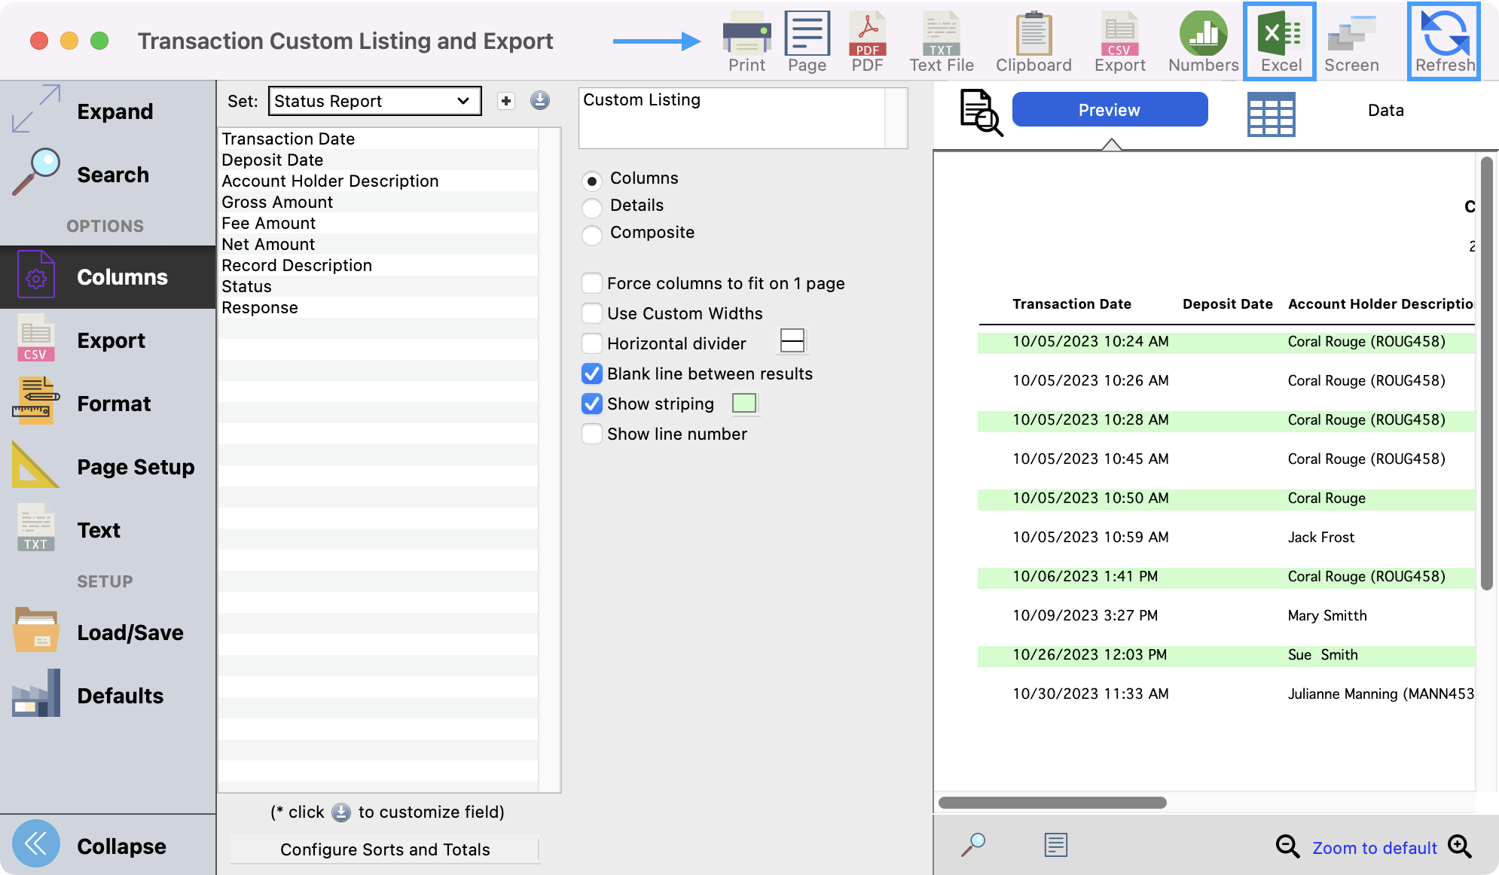Uncheck Show striping checkbox

(592, 404)
